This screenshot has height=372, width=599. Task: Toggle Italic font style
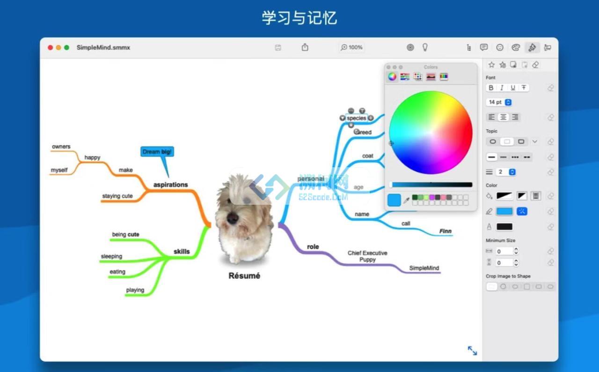coord(502,88)
